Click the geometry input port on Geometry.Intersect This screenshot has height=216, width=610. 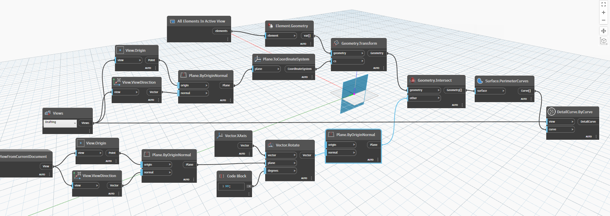pyautogui.click(x=424, y=90)
